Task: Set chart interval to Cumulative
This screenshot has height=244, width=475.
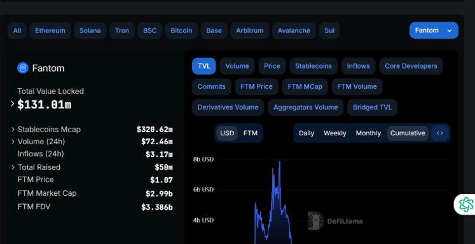Action: (x=408, y=133)
